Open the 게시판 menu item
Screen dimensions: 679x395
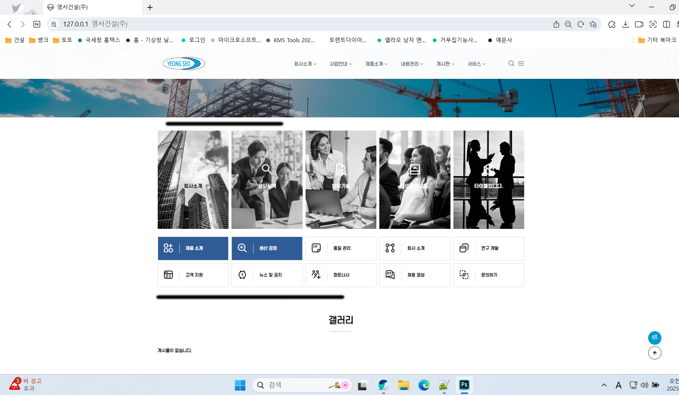445,64
